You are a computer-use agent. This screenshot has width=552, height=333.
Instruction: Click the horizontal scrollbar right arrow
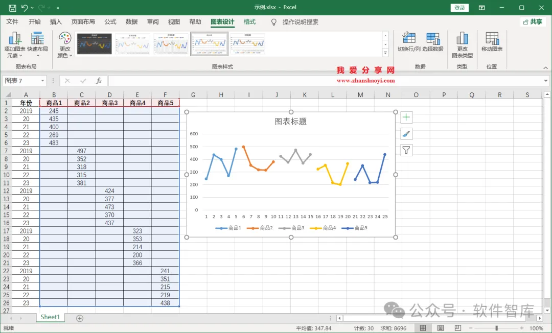tap(540, 318)
